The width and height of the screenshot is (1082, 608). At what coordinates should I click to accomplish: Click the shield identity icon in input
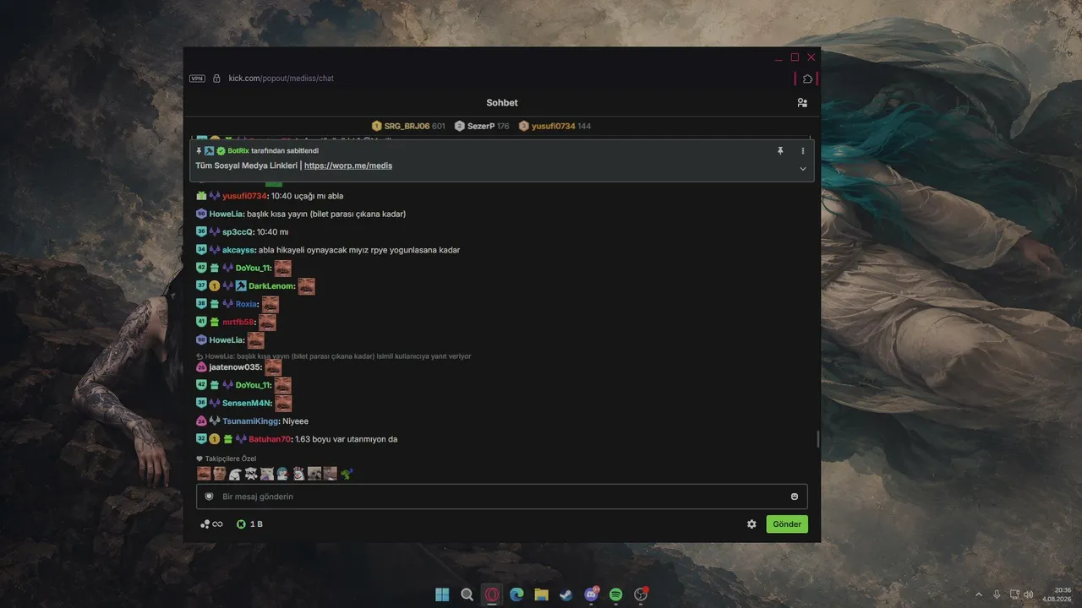coord(209,497)
